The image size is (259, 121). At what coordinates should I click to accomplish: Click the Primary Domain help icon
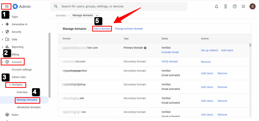pos(145,48)
